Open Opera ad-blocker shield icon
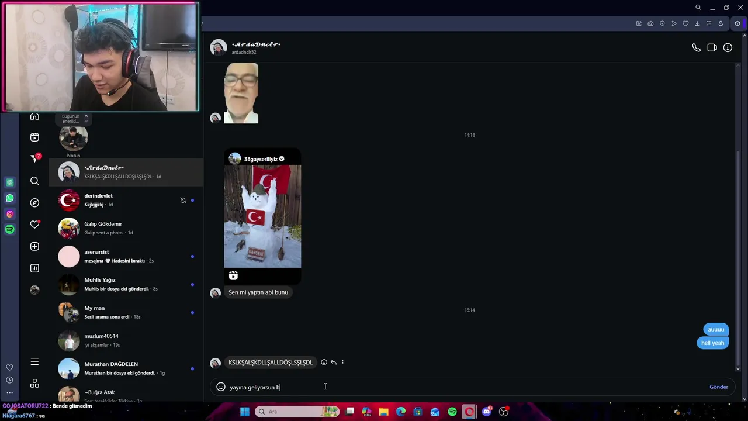Image resolution: width=748 pixels, height=421 pixels. pyautogui.click(x=662, y=23)
